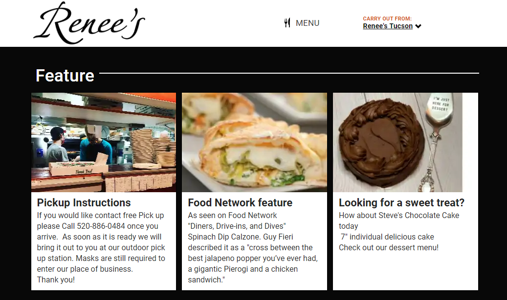Click the Pickup Instructions heading
The width and height of the screenshot is (507, 300).
tap(84, 202)
